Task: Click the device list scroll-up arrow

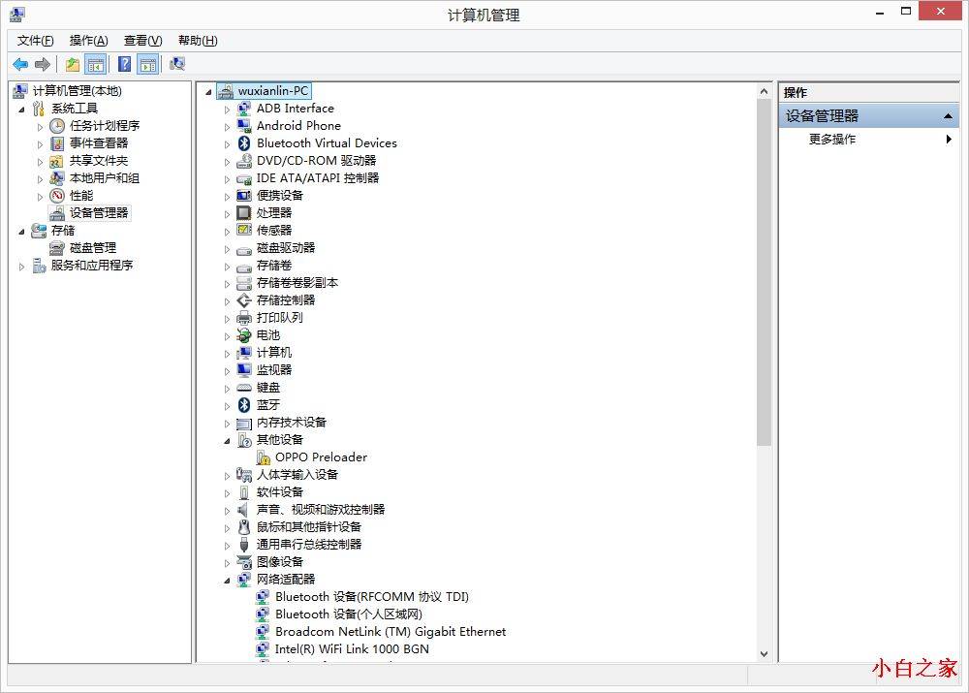Action: point(764,91)
